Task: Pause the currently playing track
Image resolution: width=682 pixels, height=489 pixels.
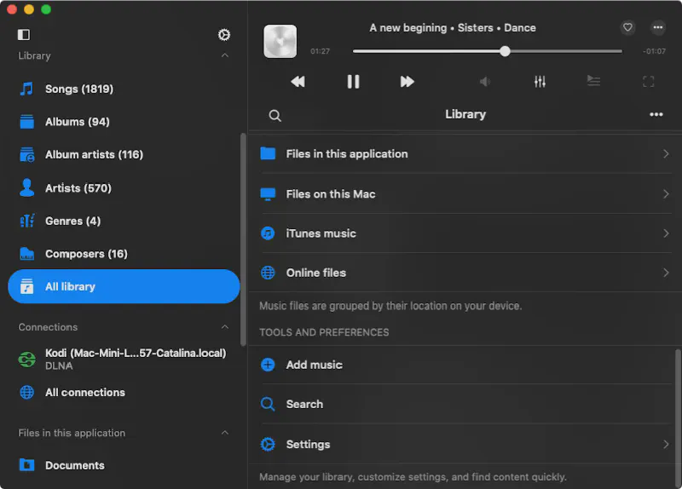Action: pos(353,82)
